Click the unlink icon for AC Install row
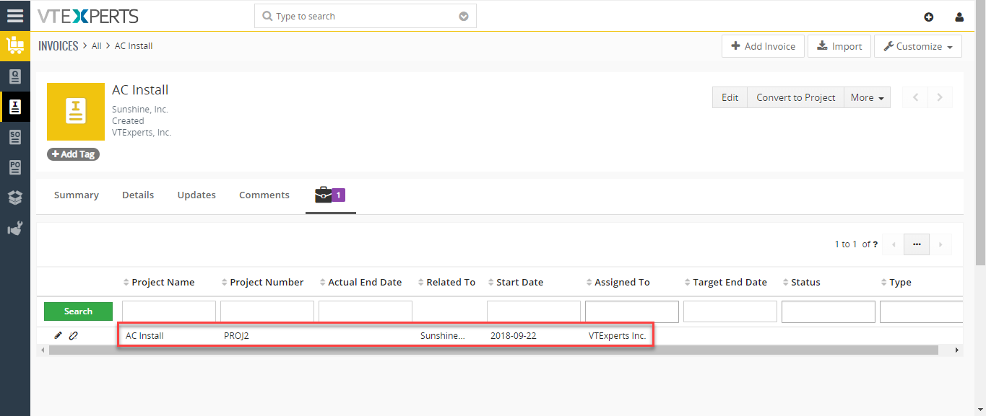Screen dimensions: 986x416 click(73, 335)
